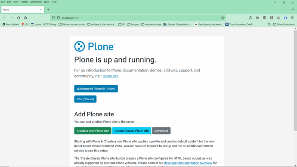Click the Plone logo image

(x=95, y=46)
